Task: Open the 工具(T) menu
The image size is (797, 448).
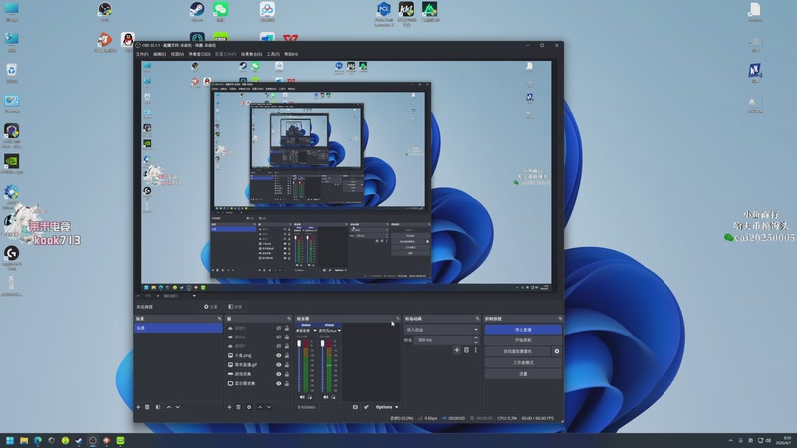Action: pos(272,54)
